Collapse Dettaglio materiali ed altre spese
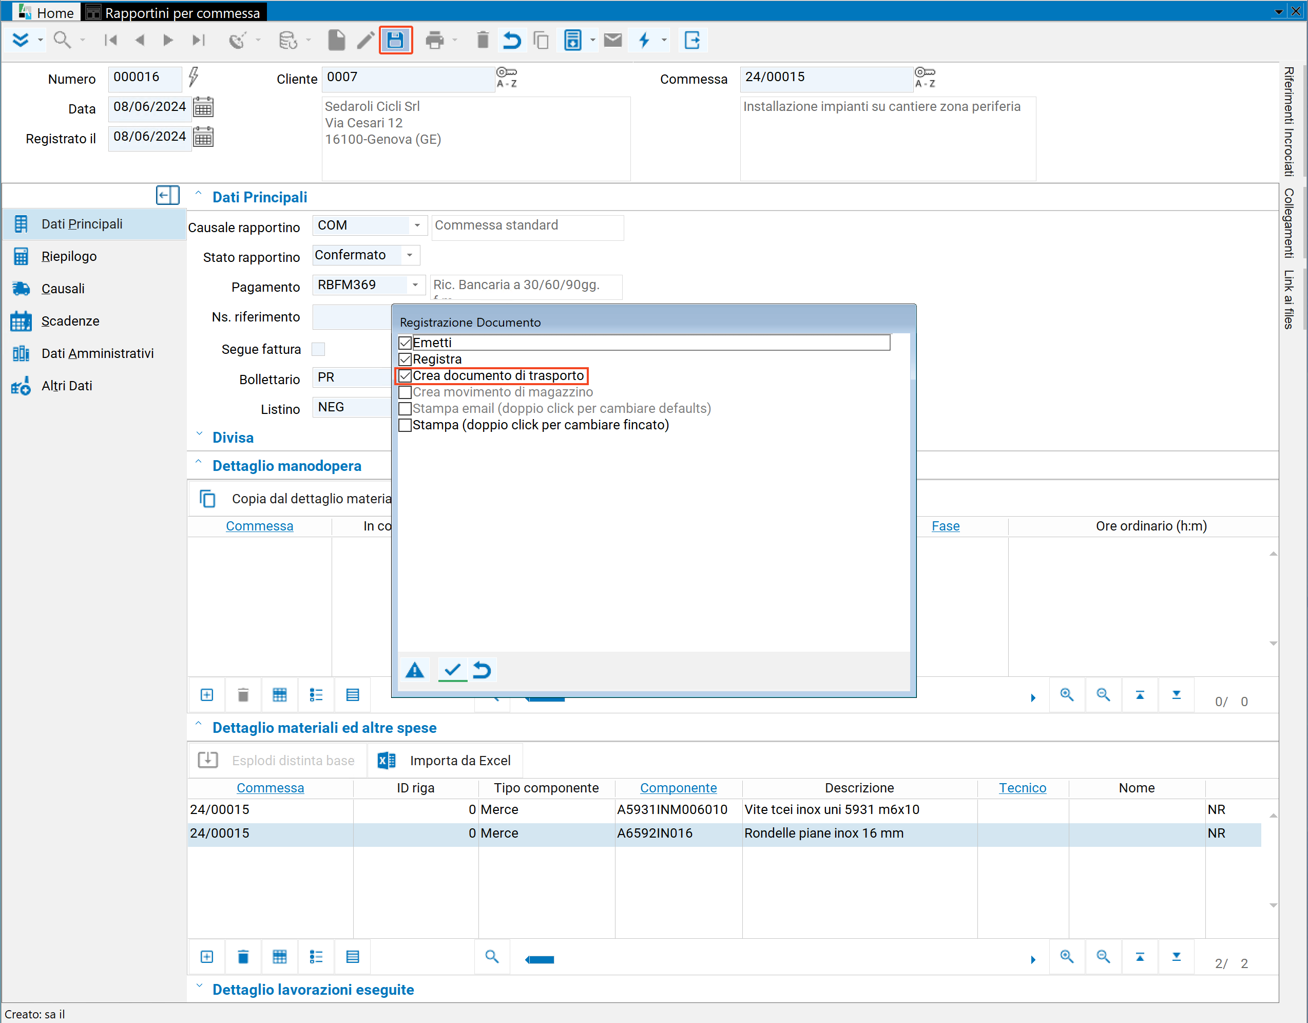The width and height of the screenshot is (1308, 1023). [x=198, y=724]
